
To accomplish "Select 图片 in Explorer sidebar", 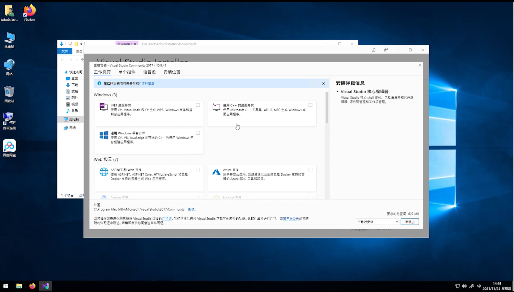I will coord(72,98).
